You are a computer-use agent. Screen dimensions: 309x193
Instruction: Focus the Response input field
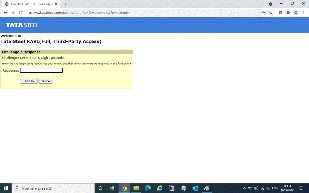click(x=41, y=70)
